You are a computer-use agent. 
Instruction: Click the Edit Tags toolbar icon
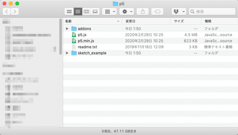click(157, 11)
